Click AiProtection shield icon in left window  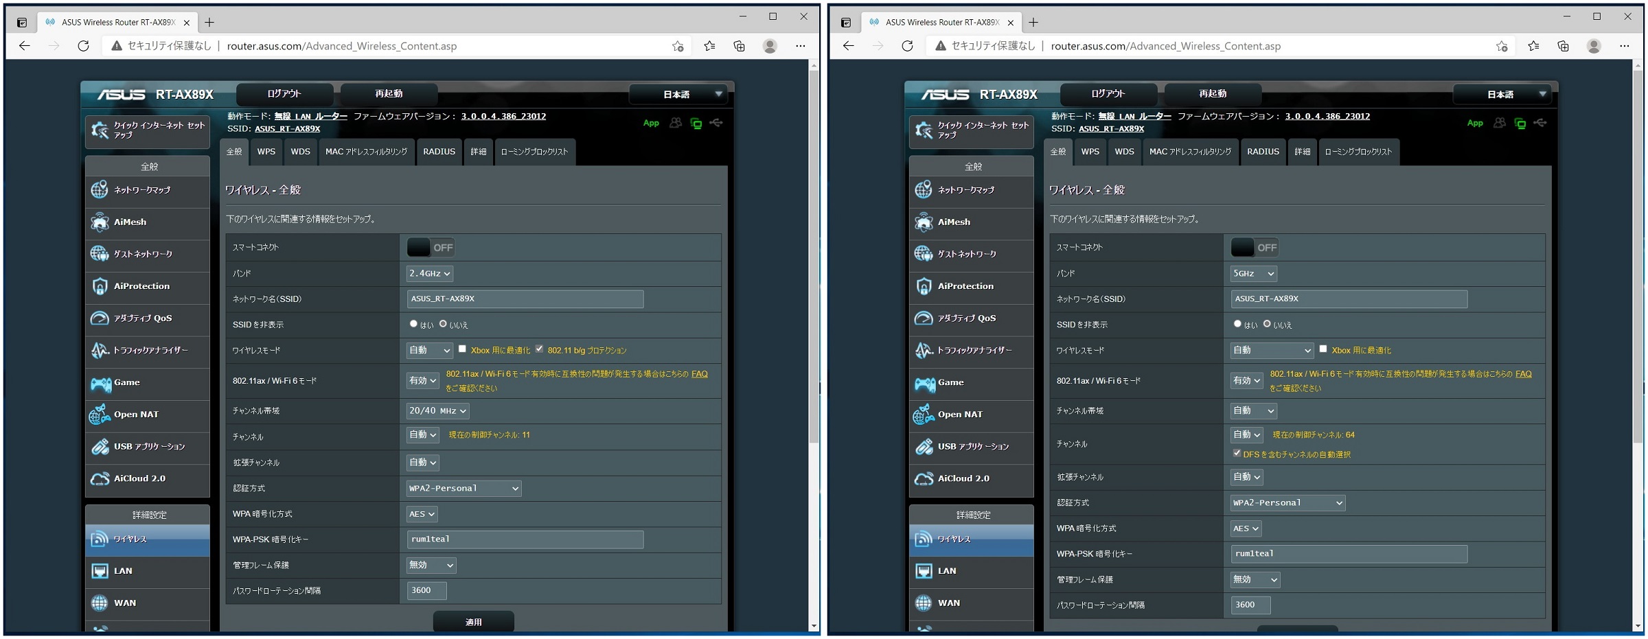[100, 286]
